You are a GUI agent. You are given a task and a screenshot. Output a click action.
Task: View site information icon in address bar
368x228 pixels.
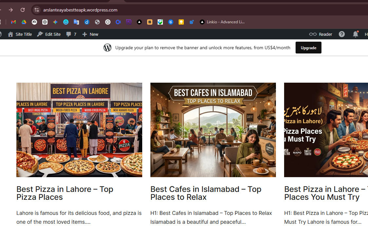tap(37, 10)
